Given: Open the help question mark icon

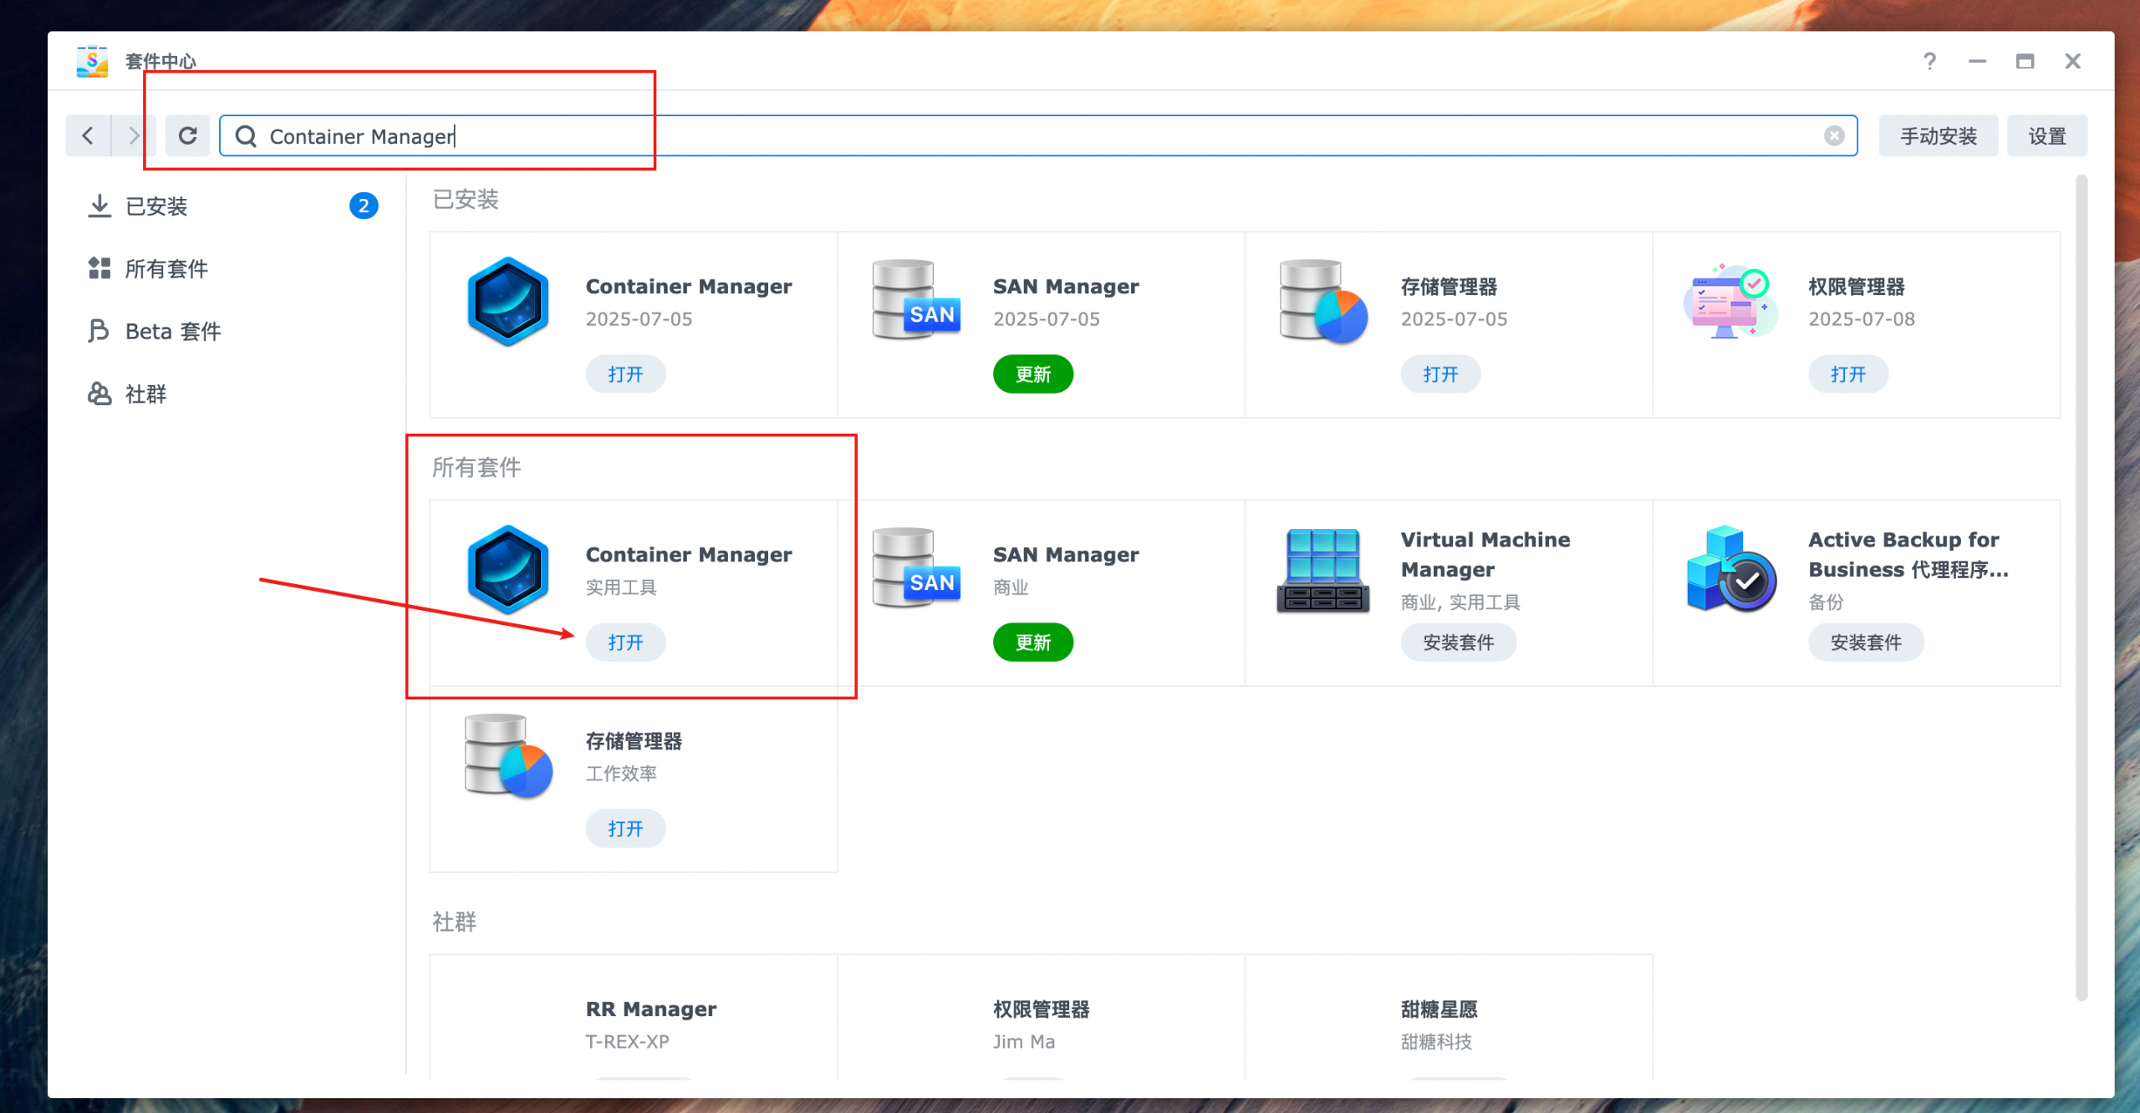Looking at the screenshot, I should coord(1929,61).
